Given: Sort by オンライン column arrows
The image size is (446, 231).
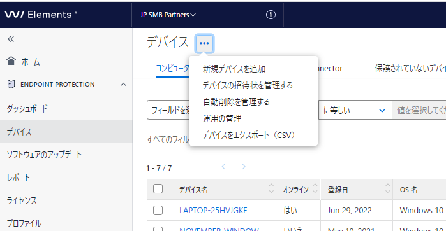Looking at the screenshot, I should point(315,188).
